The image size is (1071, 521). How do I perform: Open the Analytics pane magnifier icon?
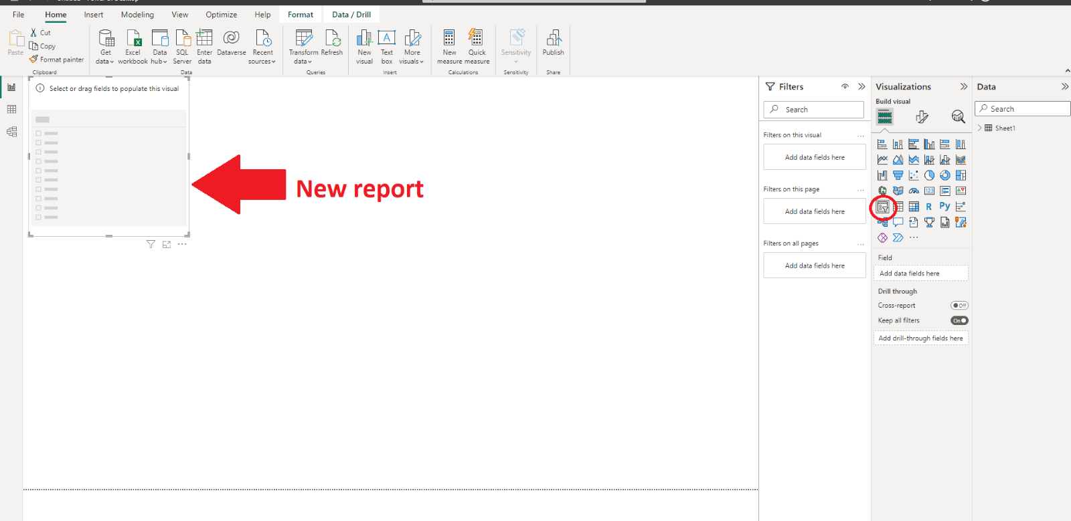pyautogui.click(x=958, y=117)
